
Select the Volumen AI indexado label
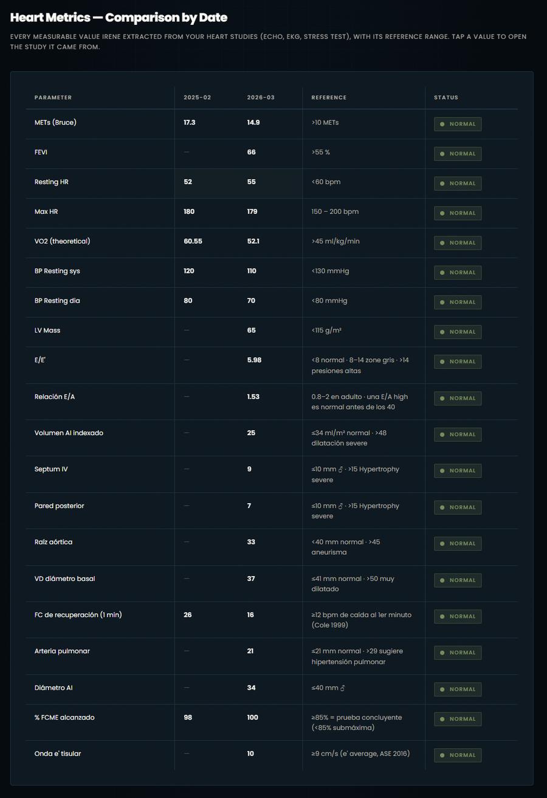69,433
